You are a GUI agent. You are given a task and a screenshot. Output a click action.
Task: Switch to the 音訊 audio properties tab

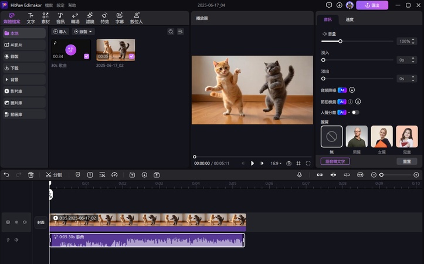click(328, 19)
